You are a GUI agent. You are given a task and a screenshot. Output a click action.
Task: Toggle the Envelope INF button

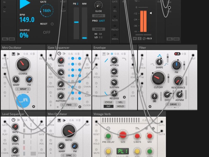(108, 106)
